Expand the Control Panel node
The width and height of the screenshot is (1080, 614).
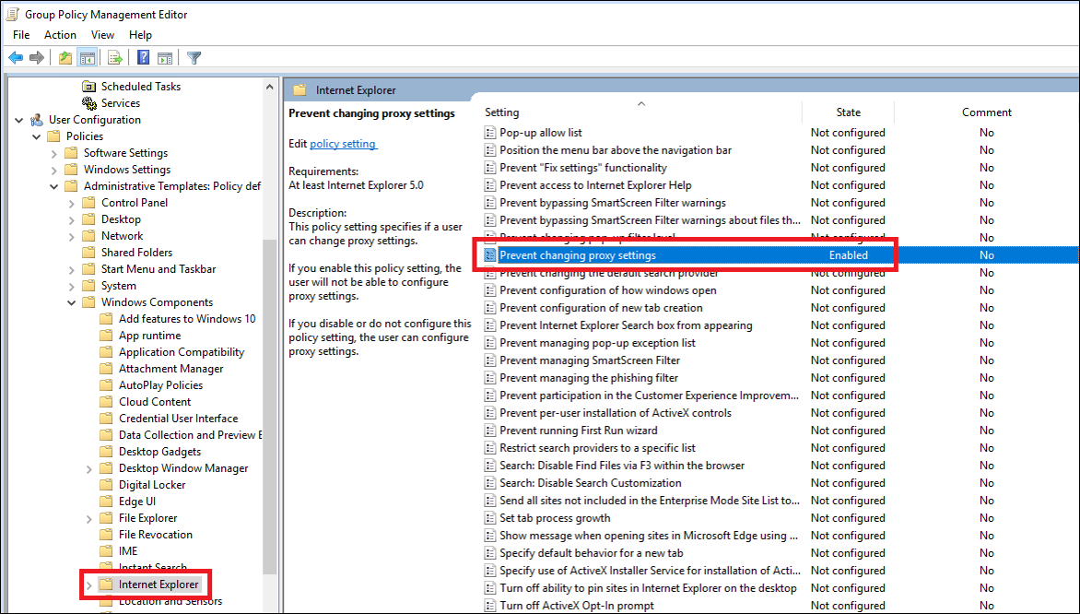(72, 203)
